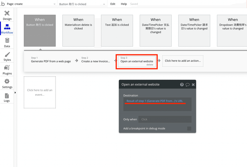Select Step 2 Create a new Invoice
The image size is (247, 167).
[x=96, y=60]
